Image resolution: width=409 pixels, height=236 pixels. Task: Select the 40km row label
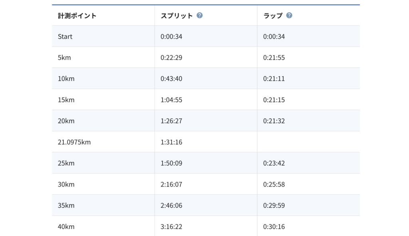(66, 227)
